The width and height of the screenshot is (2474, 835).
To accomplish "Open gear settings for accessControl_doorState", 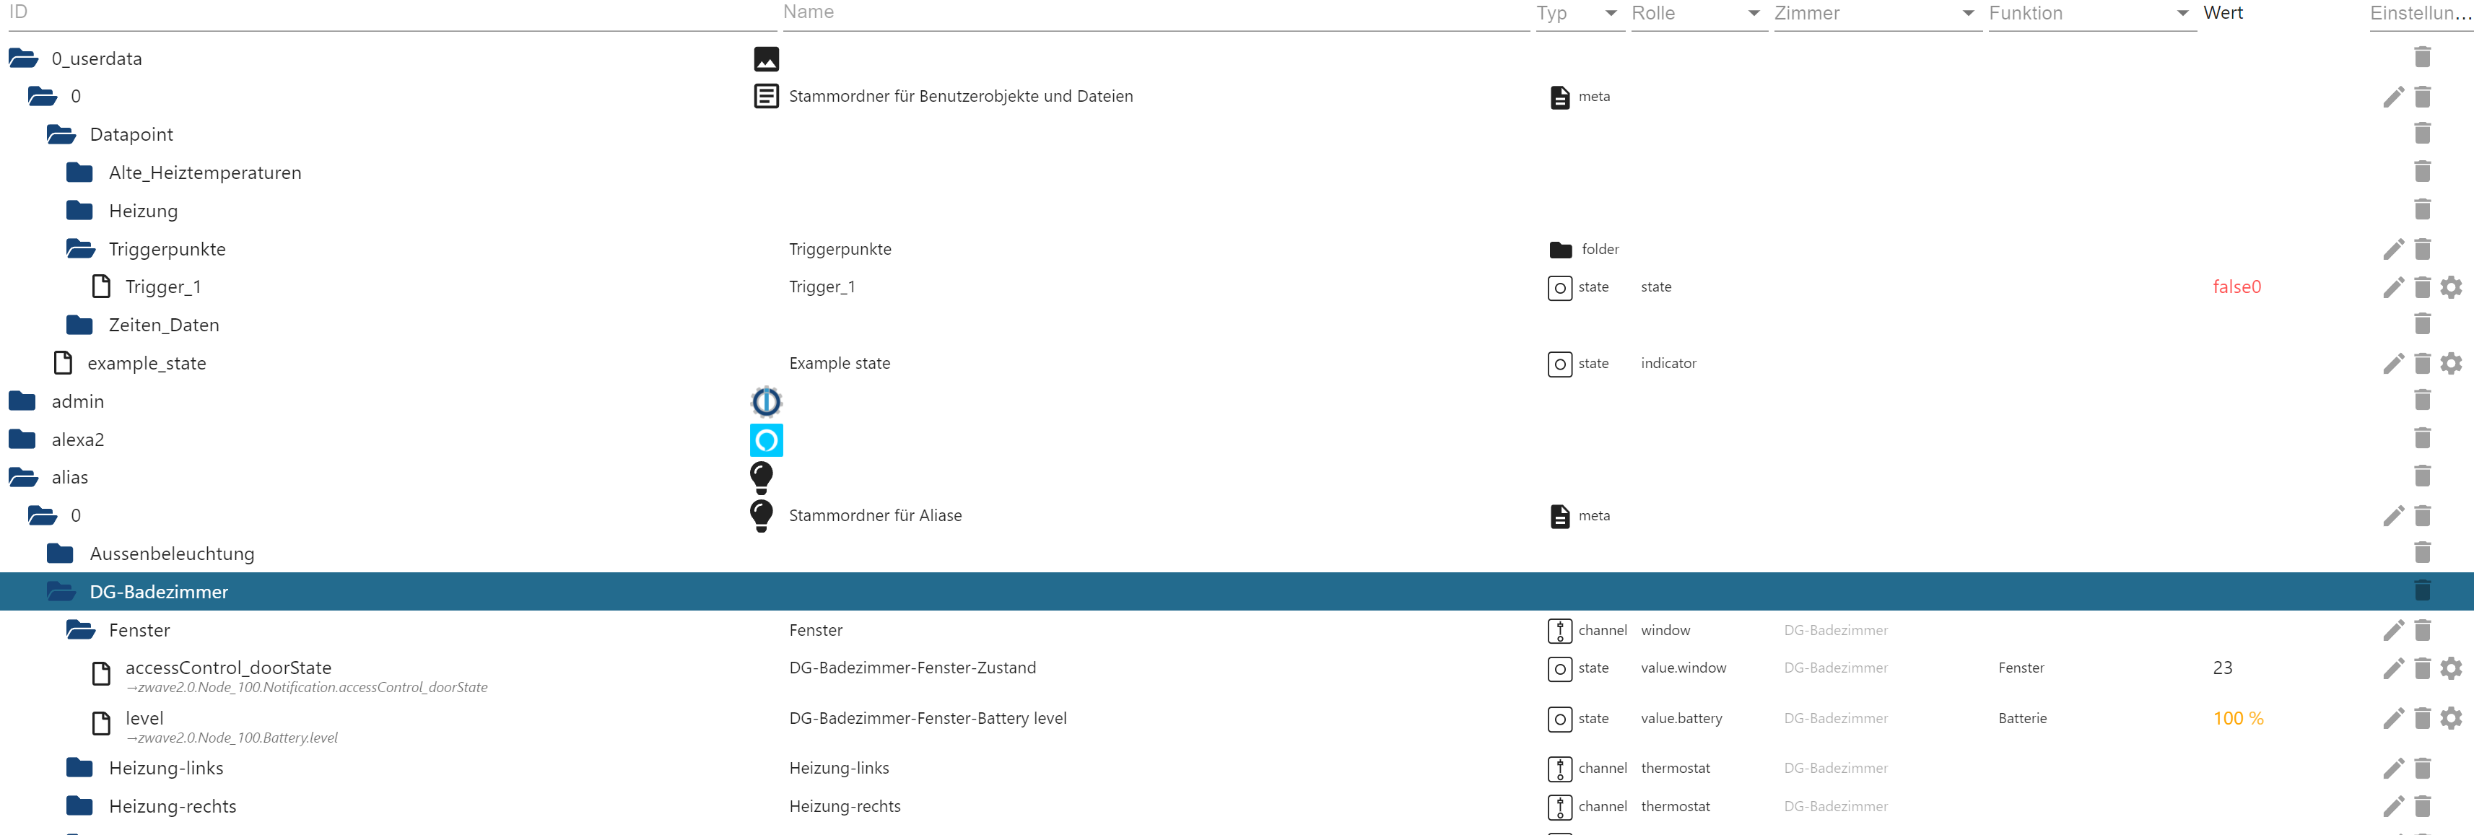I will [x=2451, y=668].
